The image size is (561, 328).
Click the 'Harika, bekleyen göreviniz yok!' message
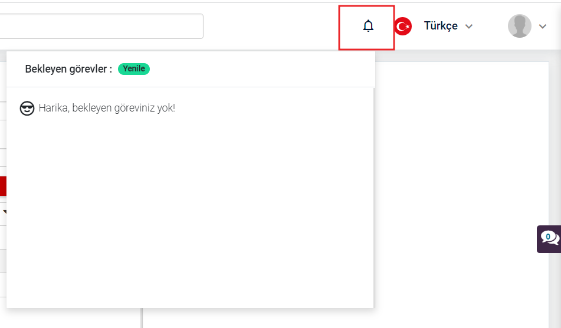click(107, 108)
